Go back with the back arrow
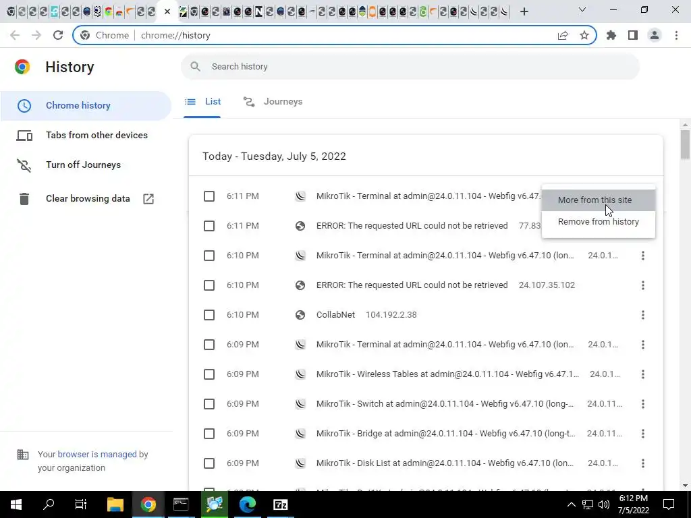The width and height of the screenshot is (691, 518). pyautogui.click(x=15, y=35)
